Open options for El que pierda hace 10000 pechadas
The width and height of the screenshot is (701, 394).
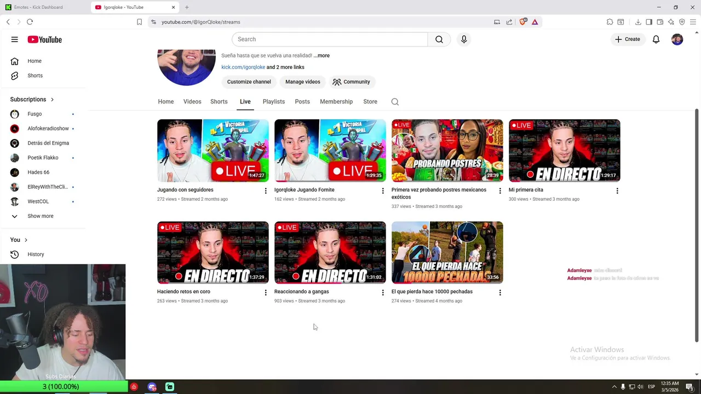pyautogui.click(x=500, y=293)
